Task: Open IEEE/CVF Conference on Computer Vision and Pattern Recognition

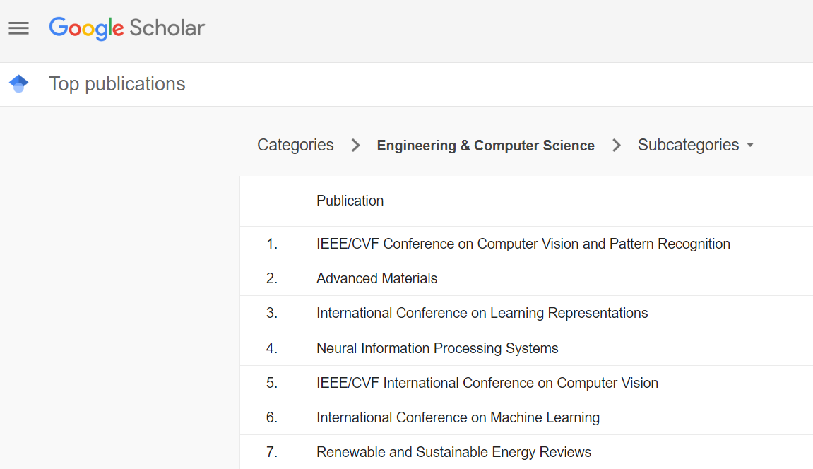Action: tap(523, 244)
